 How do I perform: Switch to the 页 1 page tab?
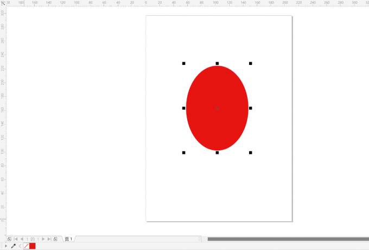coord(68,239)
